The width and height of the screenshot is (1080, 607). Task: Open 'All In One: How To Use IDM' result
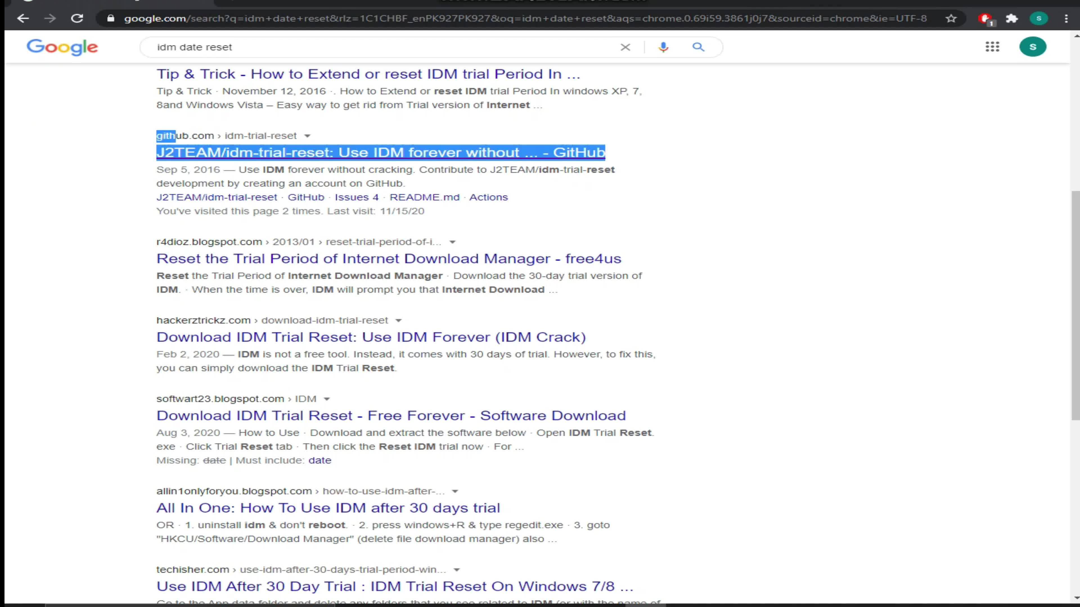point(328,508)
